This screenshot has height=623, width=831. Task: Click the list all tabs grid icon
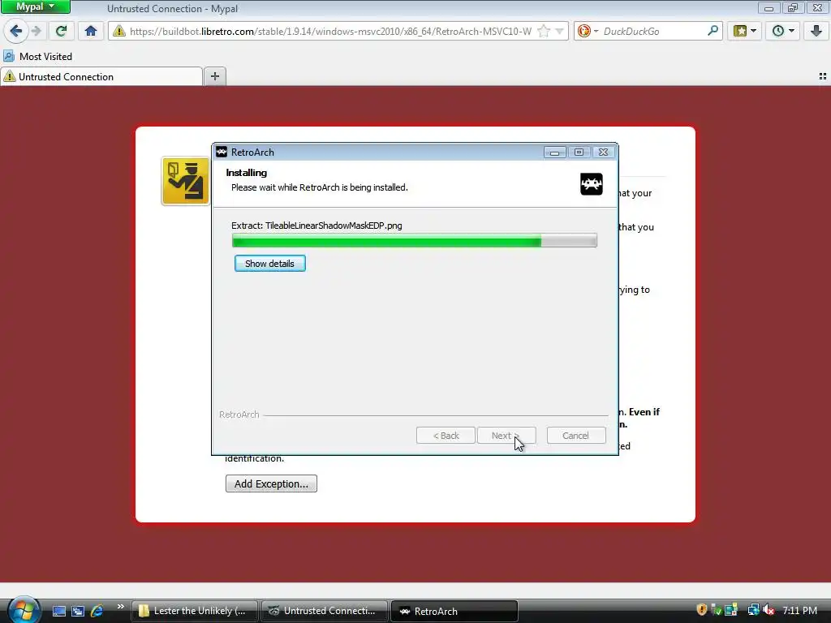(823, 76)
